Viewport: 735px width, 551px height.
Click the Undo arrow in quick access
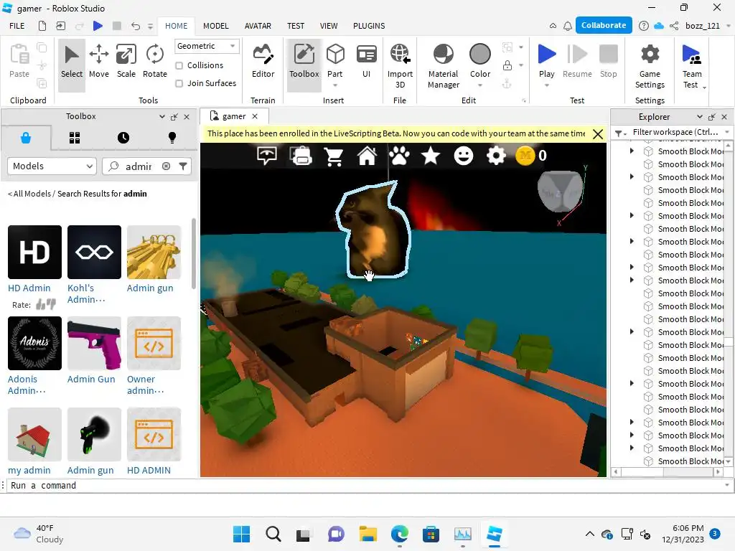(136, 26)
